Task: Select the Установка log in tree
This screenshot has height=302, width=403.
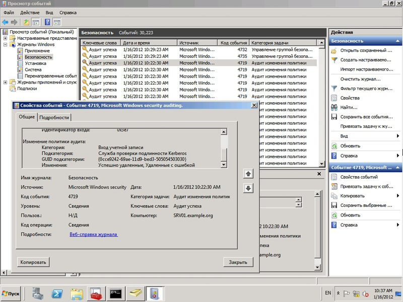Action: (35, 63)
